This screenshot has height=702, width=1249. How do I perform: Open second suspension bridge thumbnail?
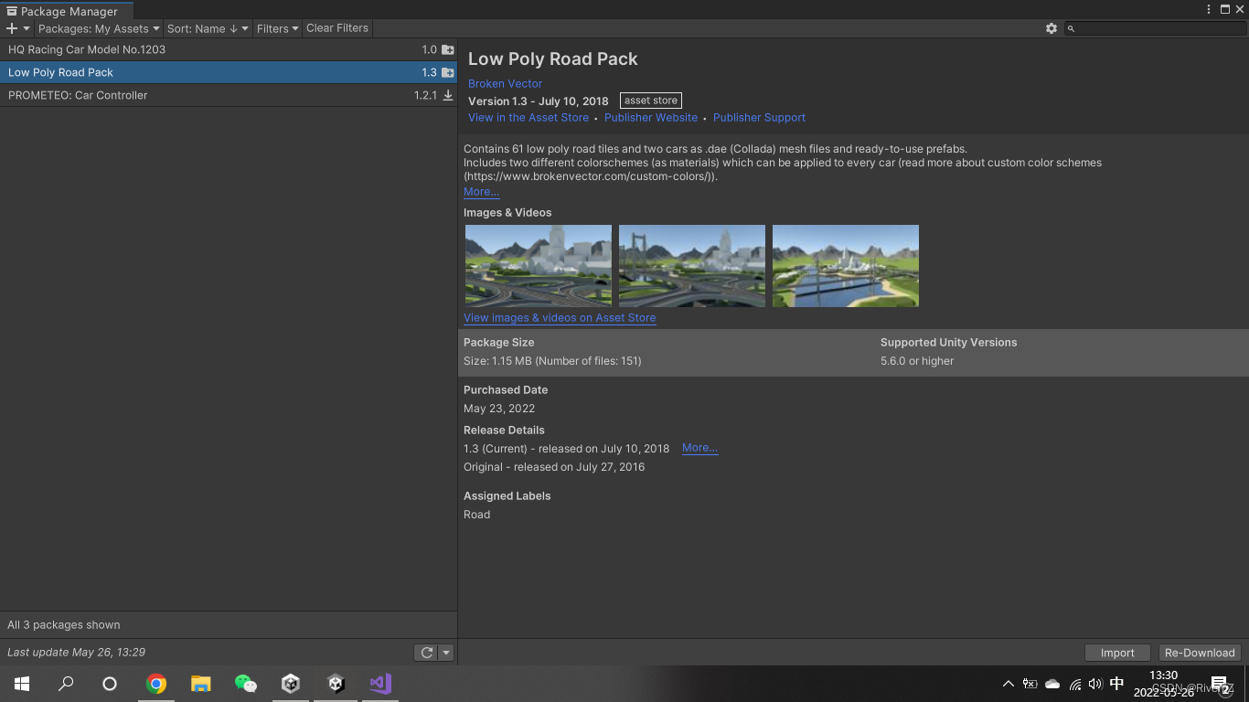coord(692,266)
